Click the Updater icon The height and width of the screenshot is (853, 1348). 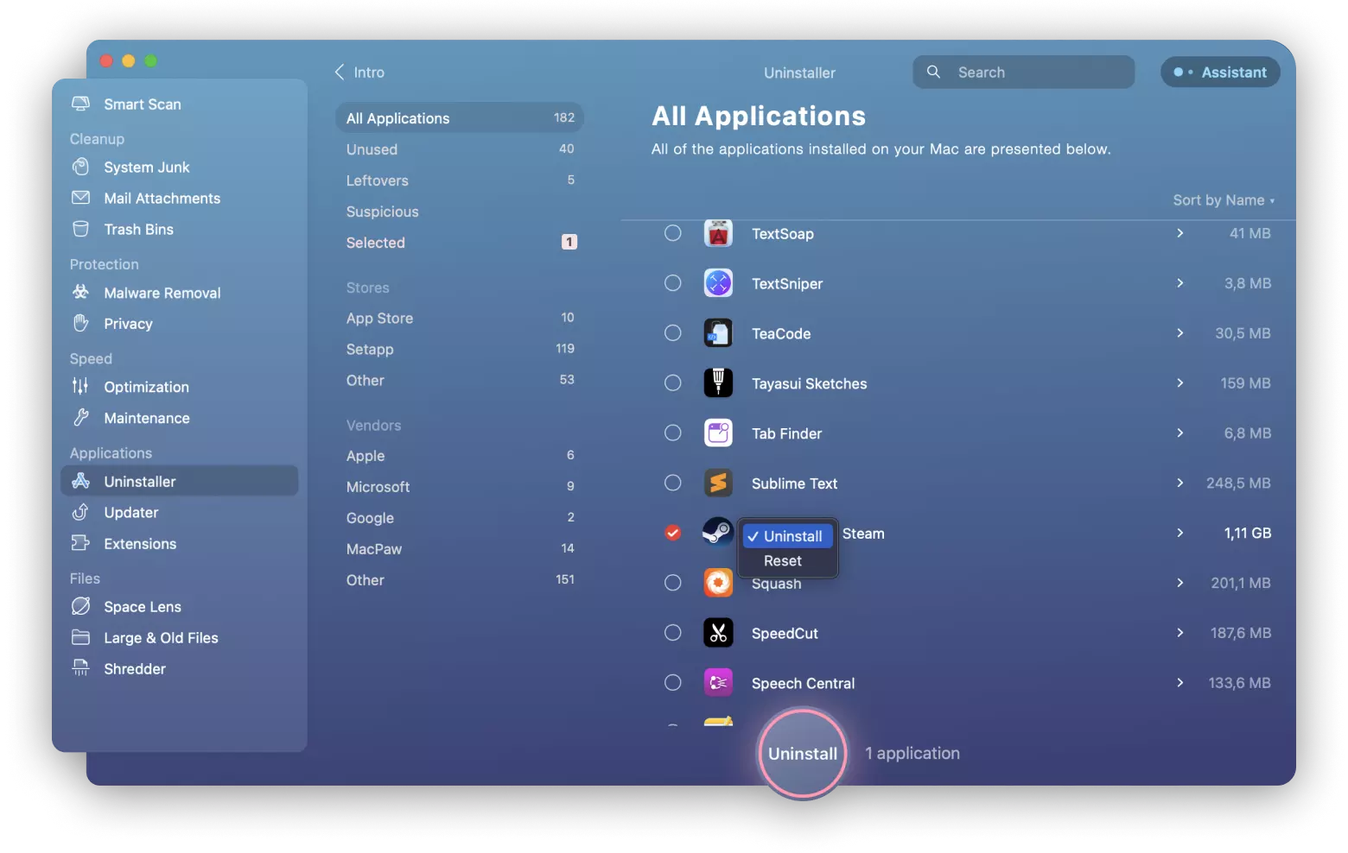point(80,512)
